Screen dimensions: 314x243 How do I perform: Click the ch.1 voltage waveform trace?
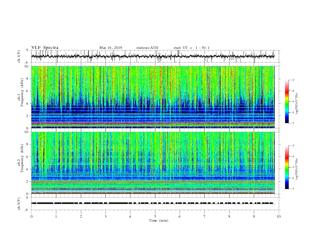[153, 56]
